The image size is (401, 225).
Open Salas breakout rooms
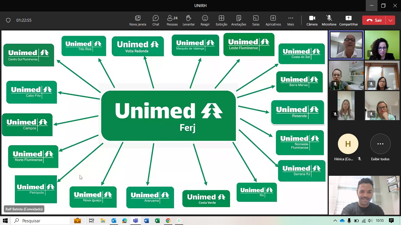coord(256,21)
